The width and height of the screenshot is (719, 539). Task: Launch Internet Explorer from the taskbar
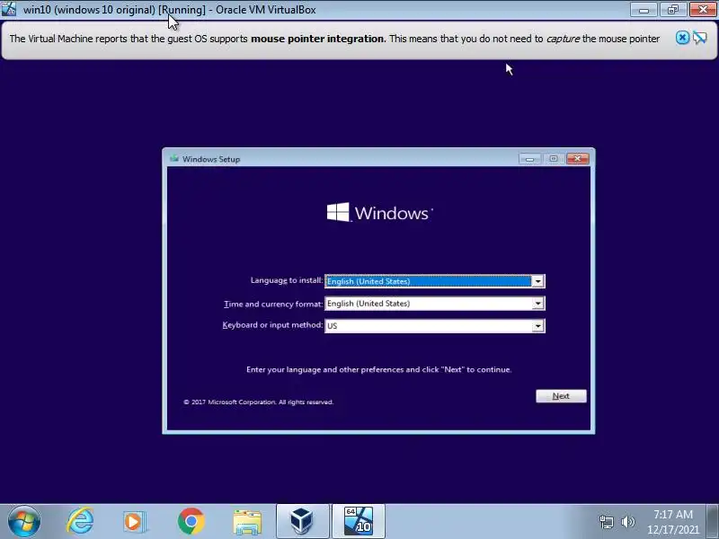(x=80, y=522)
